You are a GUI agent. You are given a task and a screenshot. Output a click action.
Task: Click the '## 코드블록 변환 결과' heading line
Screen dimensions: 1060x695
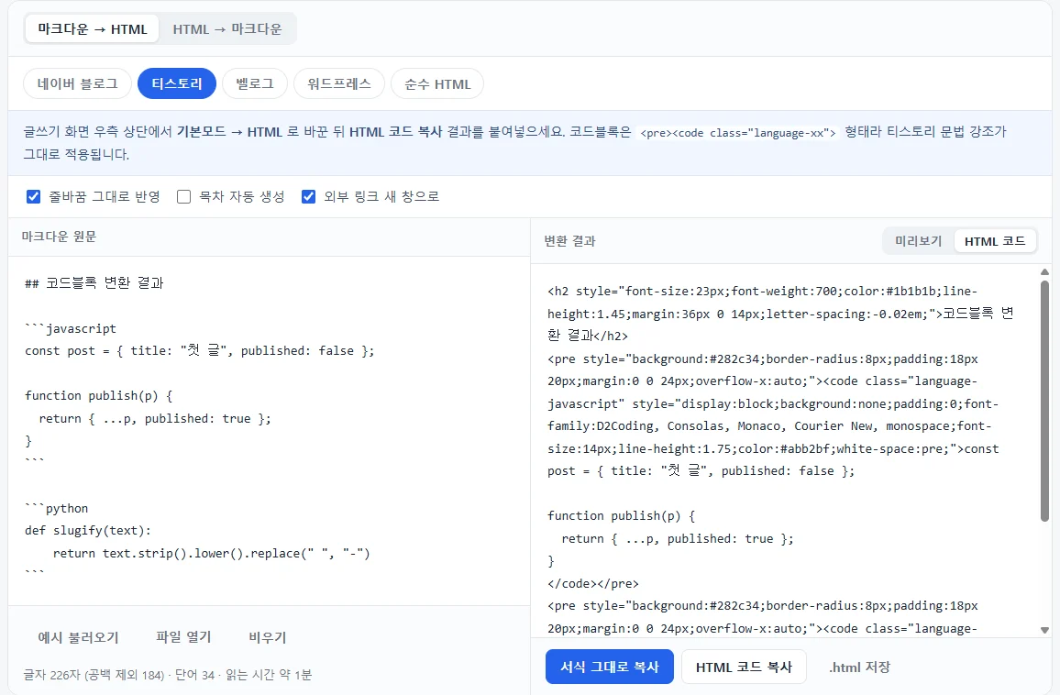(94, 282)
